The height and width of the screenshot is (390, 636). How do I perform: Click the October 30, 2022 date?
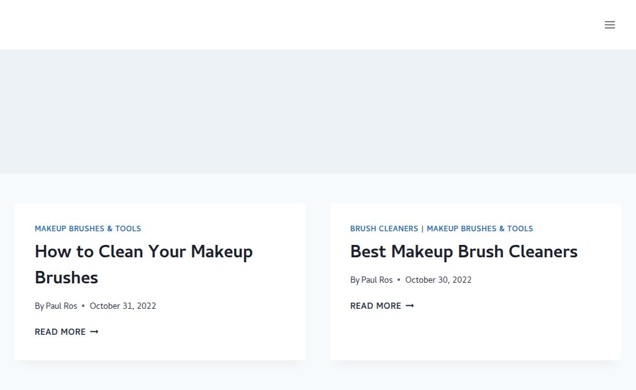(438, 280)
